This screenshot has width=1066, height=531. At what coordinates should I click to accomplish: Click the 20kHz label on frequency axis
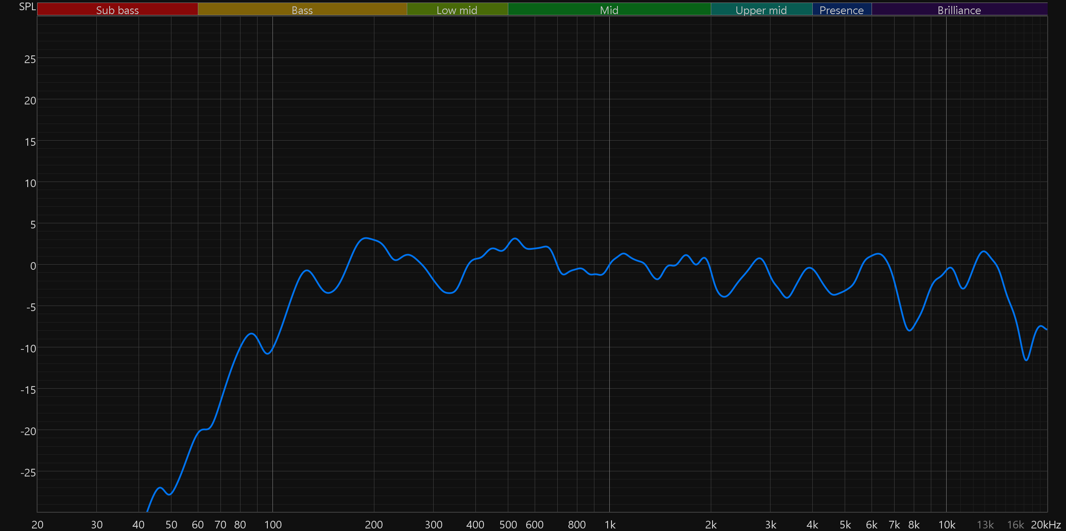[1046, 525]
